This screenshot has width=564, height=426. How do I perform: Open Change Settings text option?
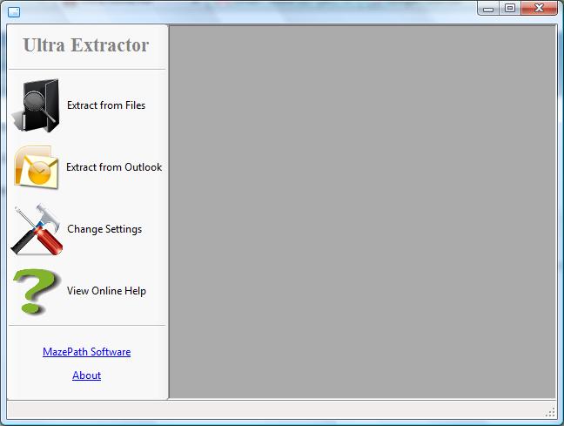pyautogui.click(x=104, y=229)
